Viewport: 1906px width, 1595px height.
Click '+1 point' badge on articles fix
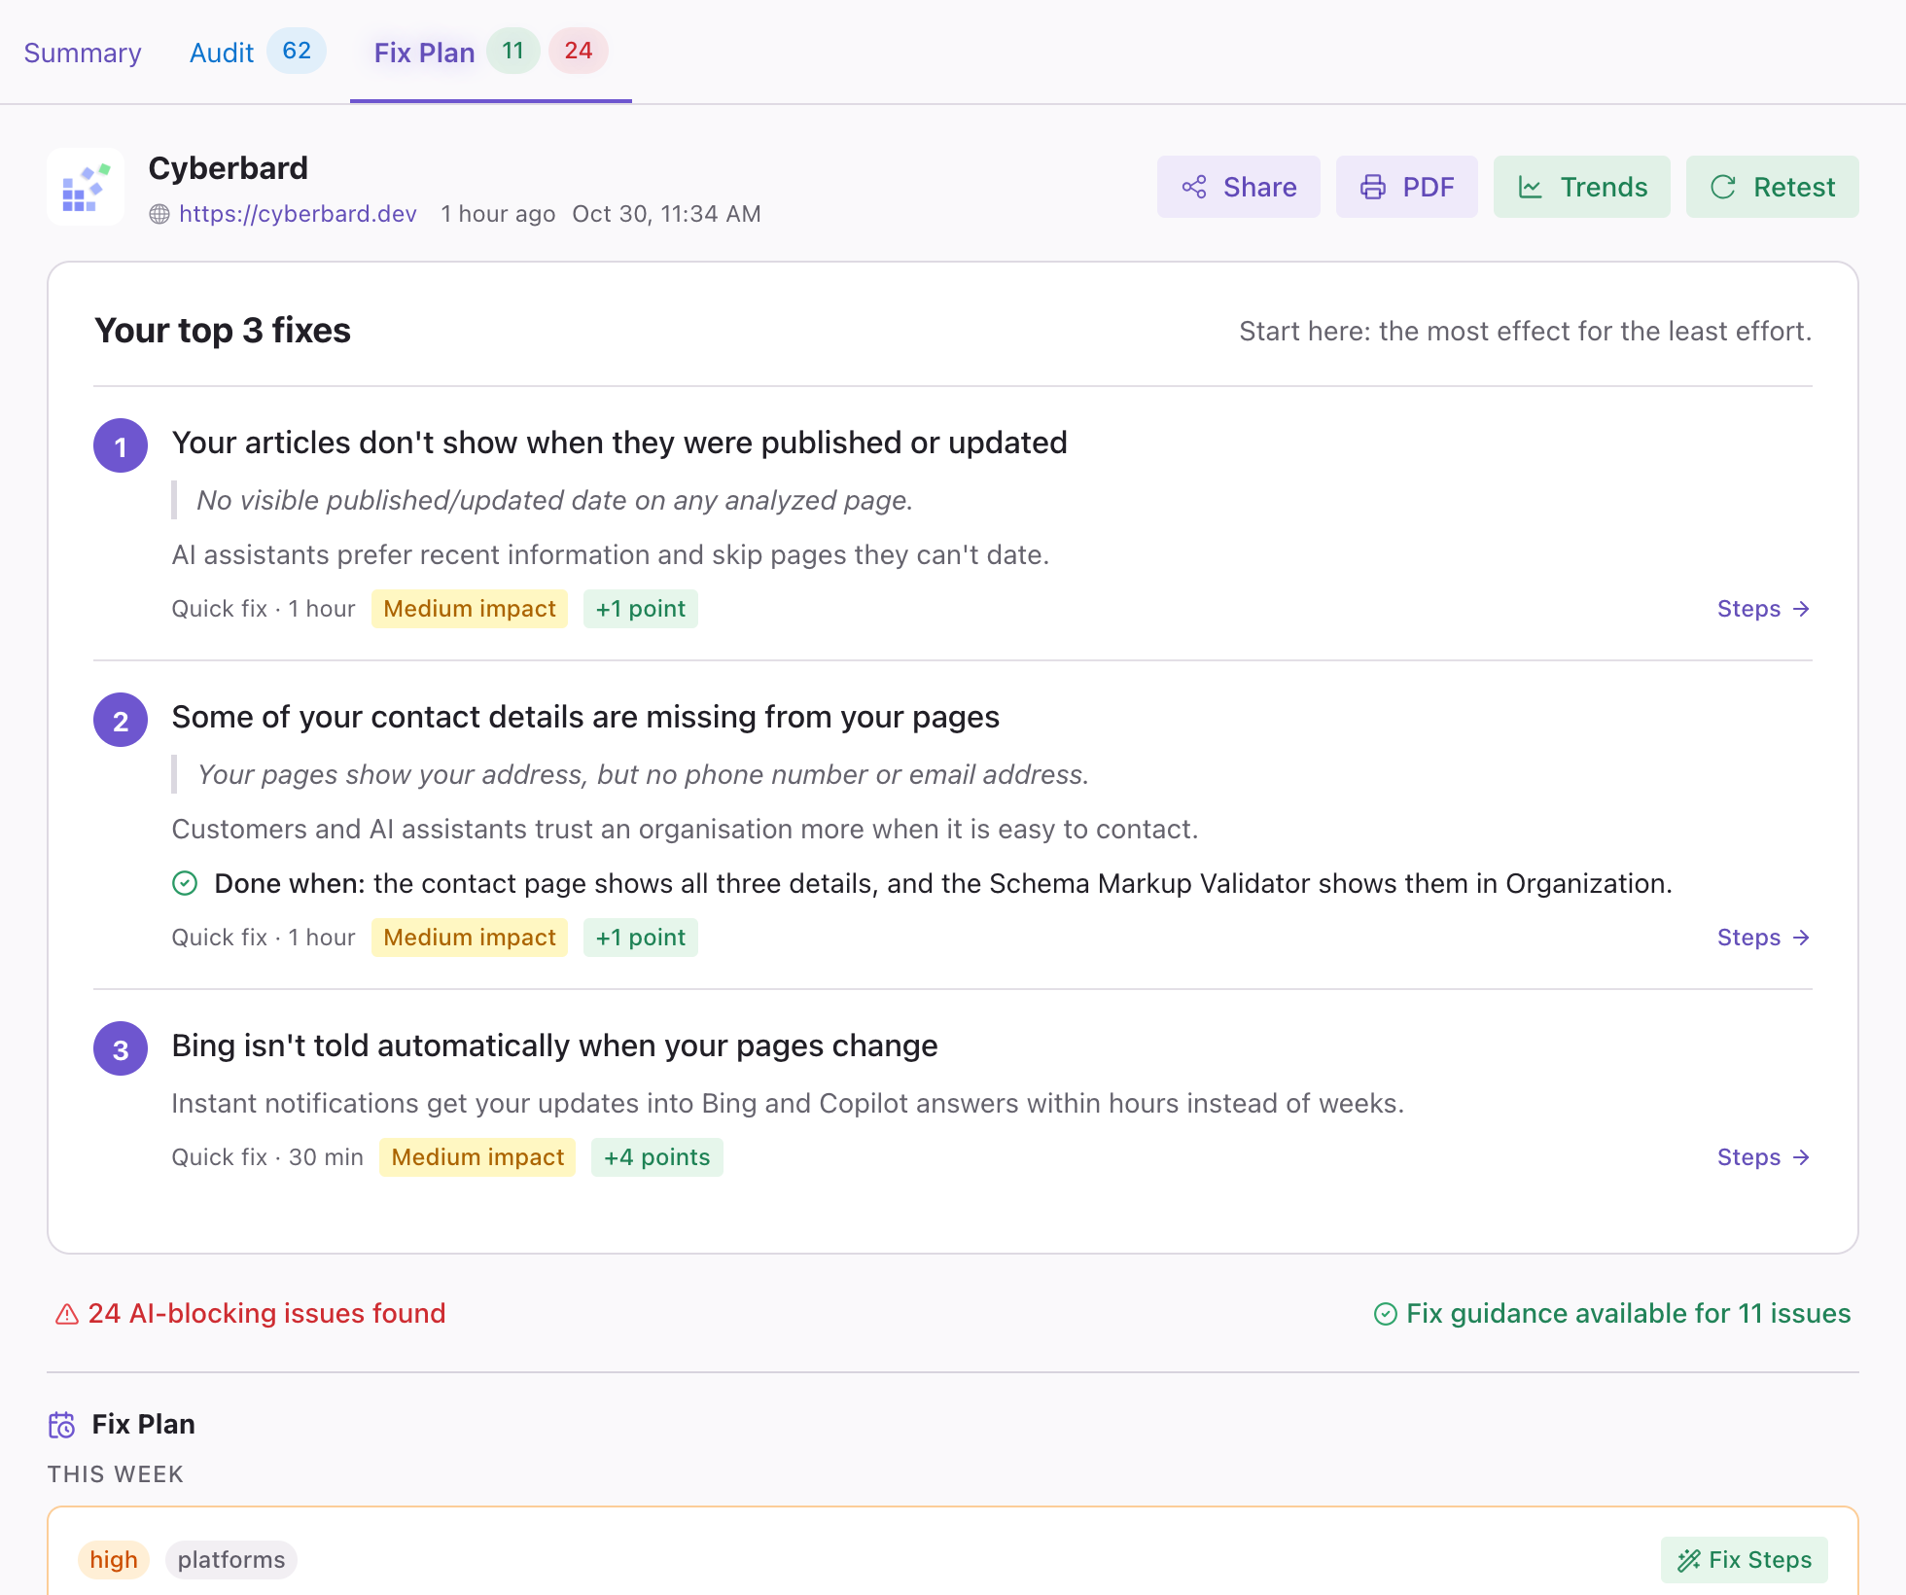pos(641,609)
